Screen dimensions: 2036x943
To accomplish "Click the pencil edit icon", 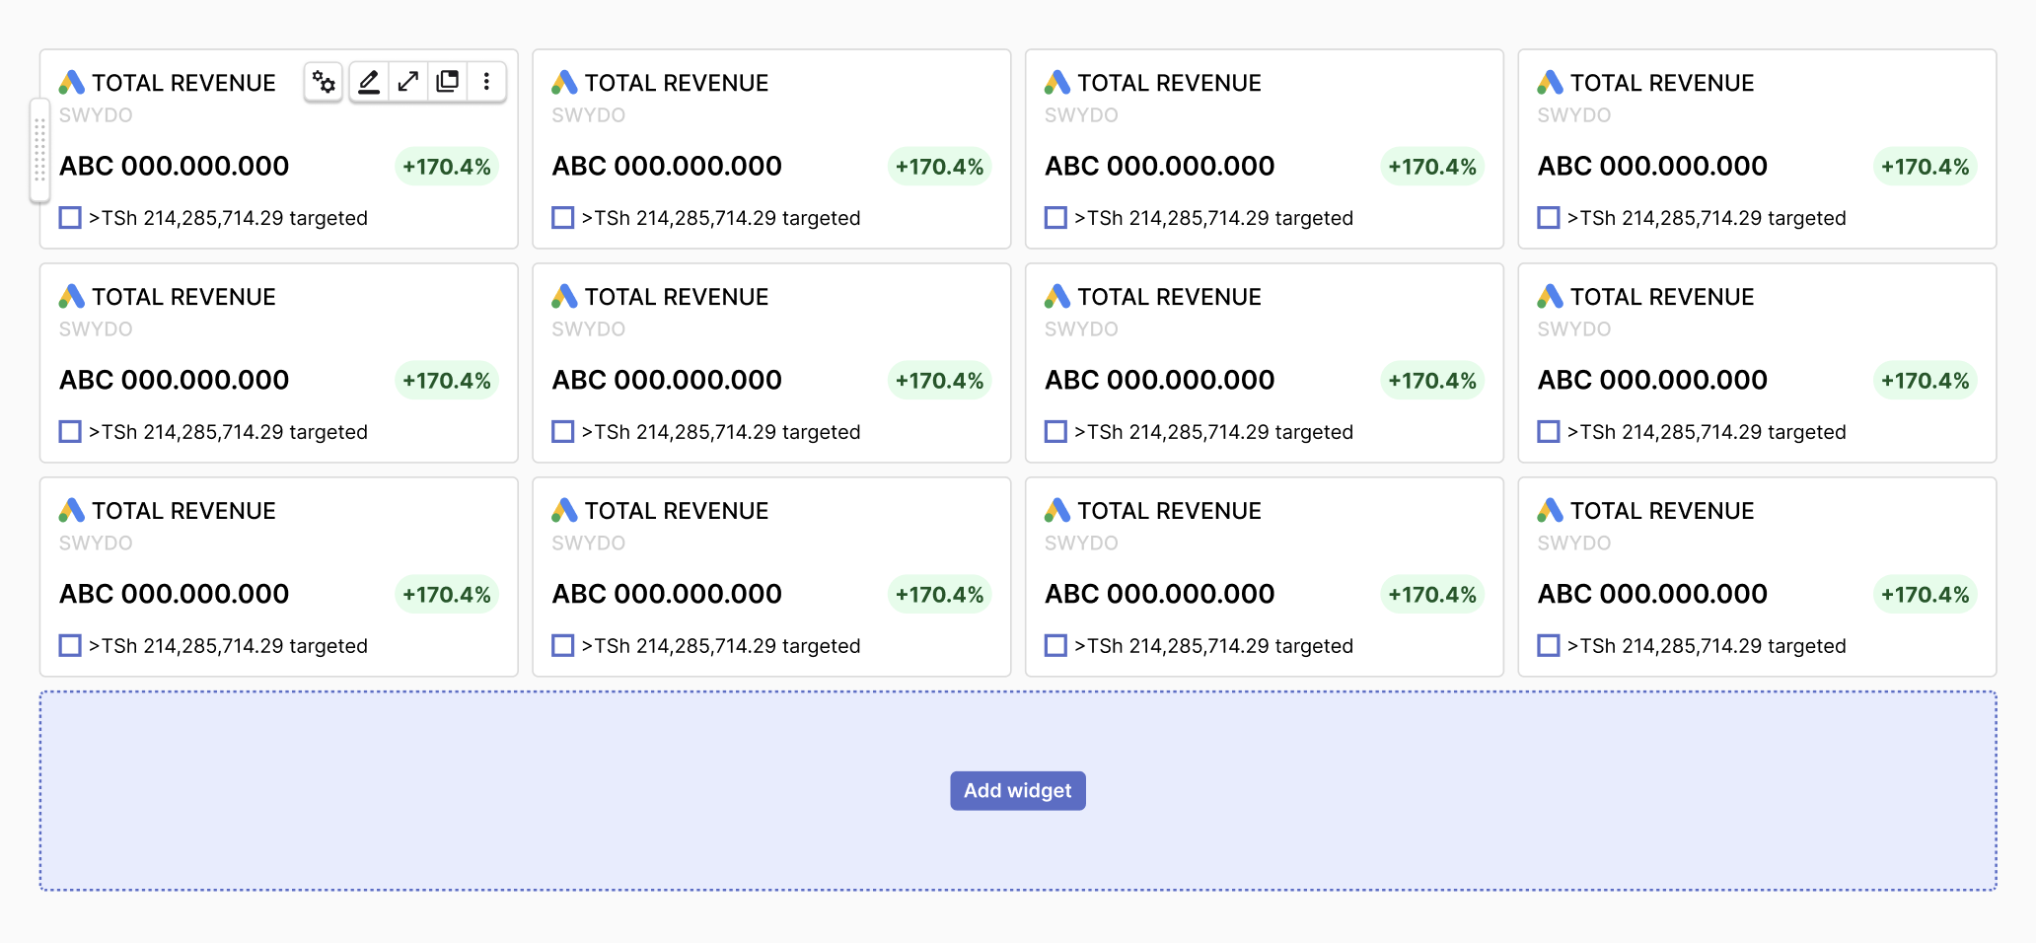I will (369, 82).
